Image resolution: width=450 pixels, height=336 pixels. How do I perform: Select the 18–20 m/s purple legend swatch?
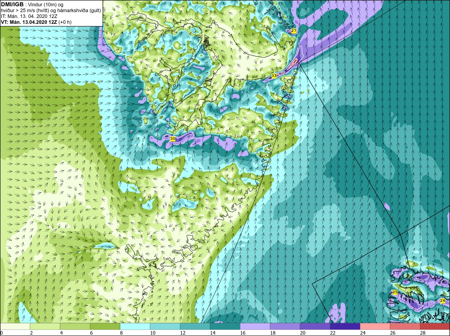point(285,327)
